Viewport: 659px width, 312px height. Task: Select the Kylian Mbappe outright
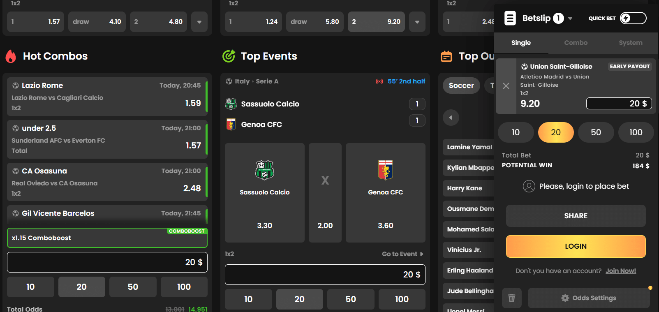tap(468, 168)
